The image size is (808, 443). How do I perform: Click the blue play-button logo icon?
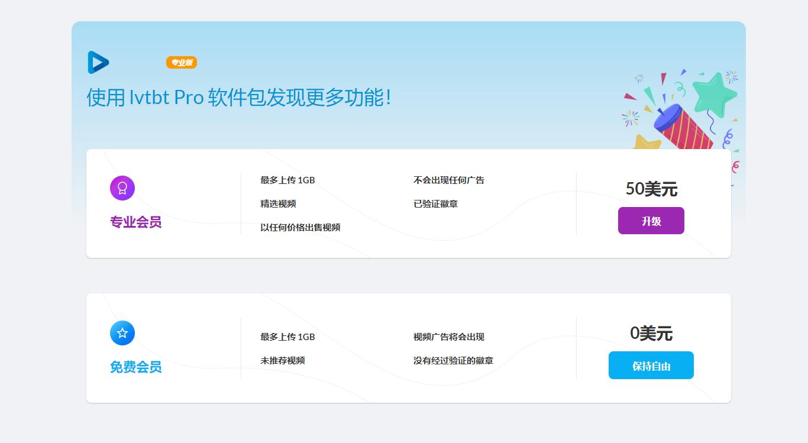click(98, 63)
